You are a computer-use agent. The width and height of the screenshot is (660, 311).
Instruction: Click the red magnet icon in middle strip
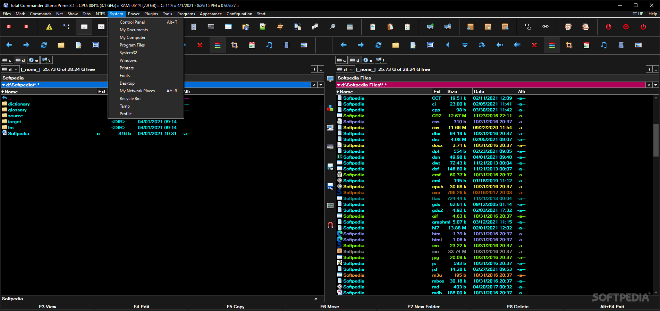click(330, 225)
